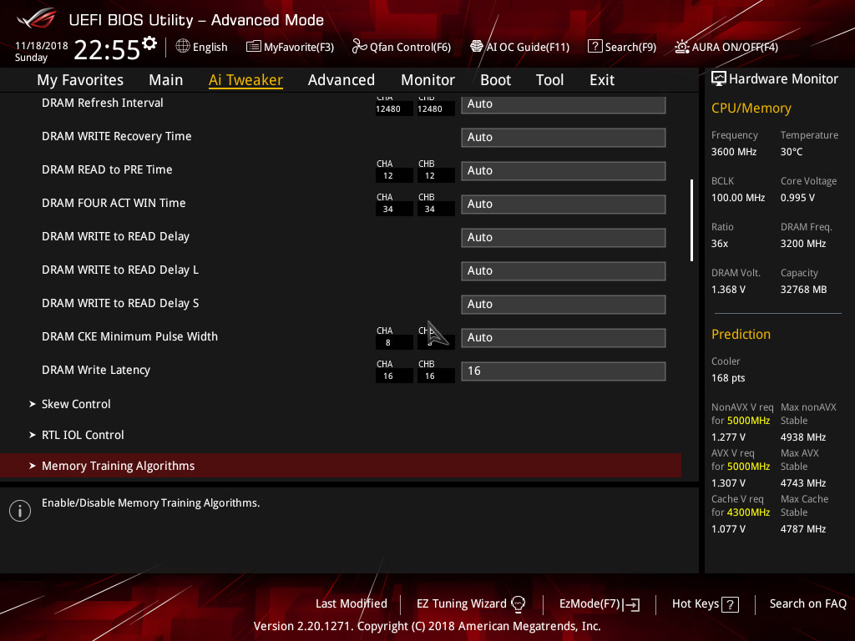Switch to the Main tab
The image size is (855, 641).
[x=166, y=80]
